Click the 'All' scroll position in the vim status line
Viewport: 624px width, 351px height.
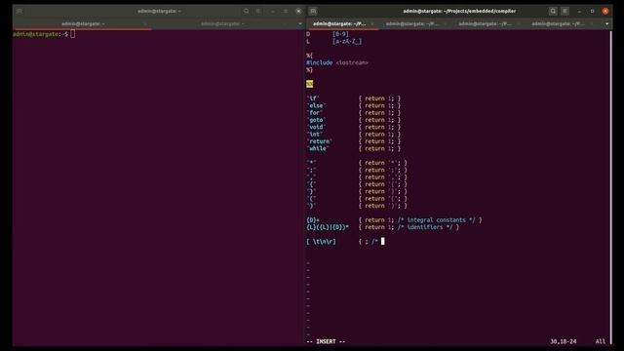(601, 341)
